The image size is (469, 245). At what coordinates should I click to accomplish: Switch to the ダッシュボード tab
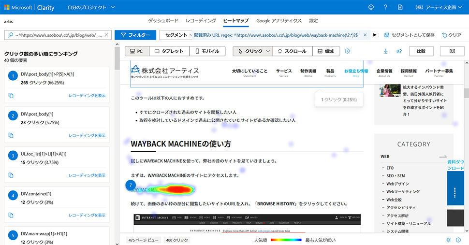click(163, 21)
